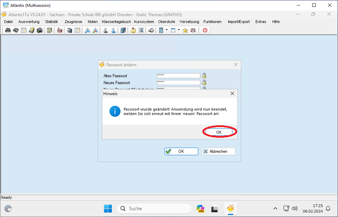Click the yellow star favorites icon

(185, 30)
